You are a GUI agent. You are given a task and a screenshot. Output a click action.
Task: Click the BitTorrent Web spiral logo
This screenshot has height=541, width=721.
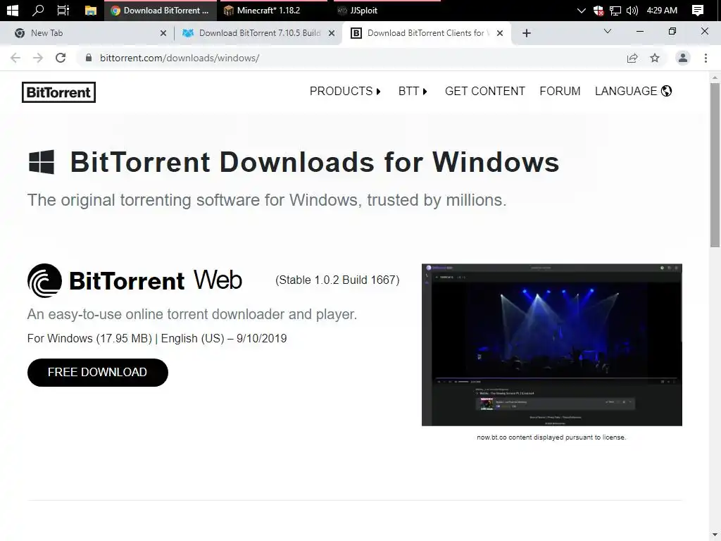tap(44, 280)
